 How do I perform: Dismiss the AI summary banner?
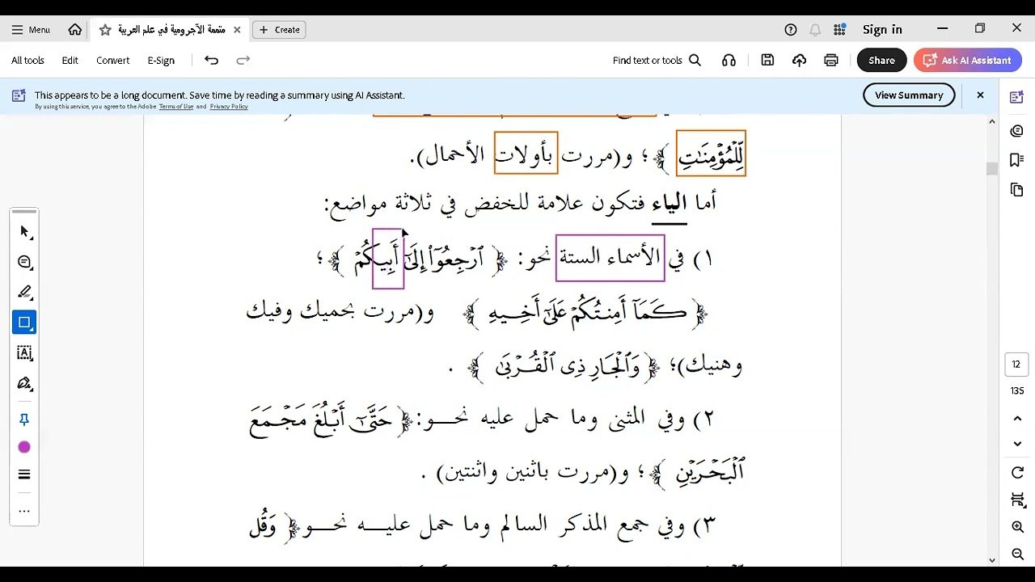[x=980, y=95]
